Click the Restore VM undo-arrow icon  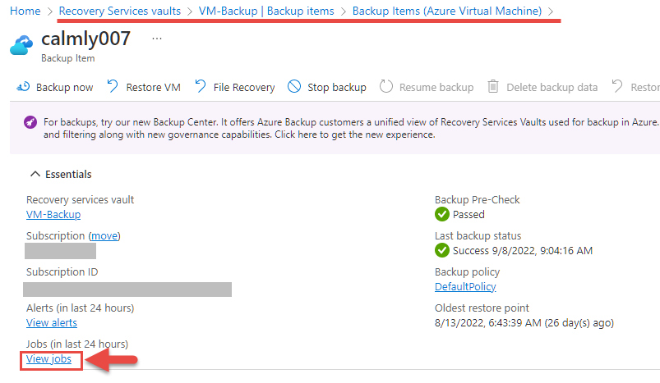pos(113,86)
